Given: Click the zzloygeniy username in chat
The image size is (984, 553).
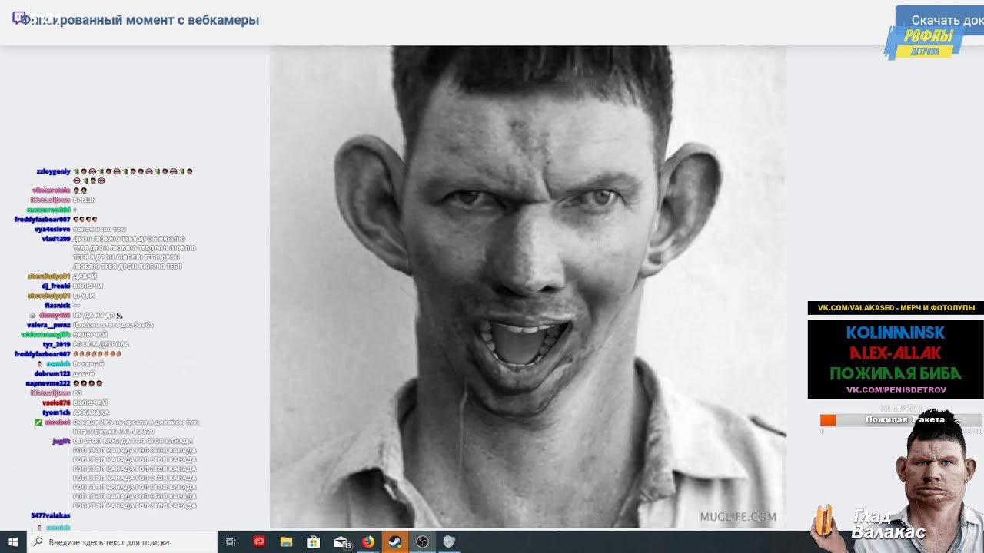Looking at the screenshot, I should pos(53,171).
